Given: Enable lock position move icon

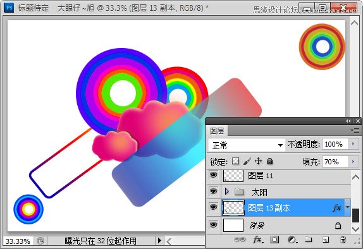Looking at the screenshot, I should 259,161.
